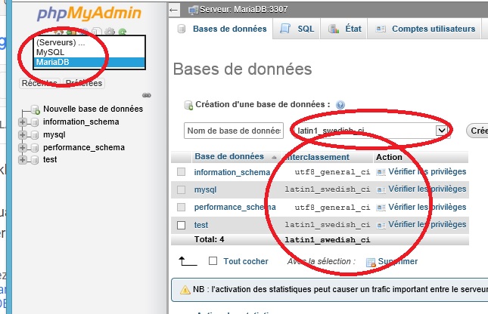Click the server icon beside Serveur: MariaDB:3307
This screenshot has width=488, height=314.
193,10
